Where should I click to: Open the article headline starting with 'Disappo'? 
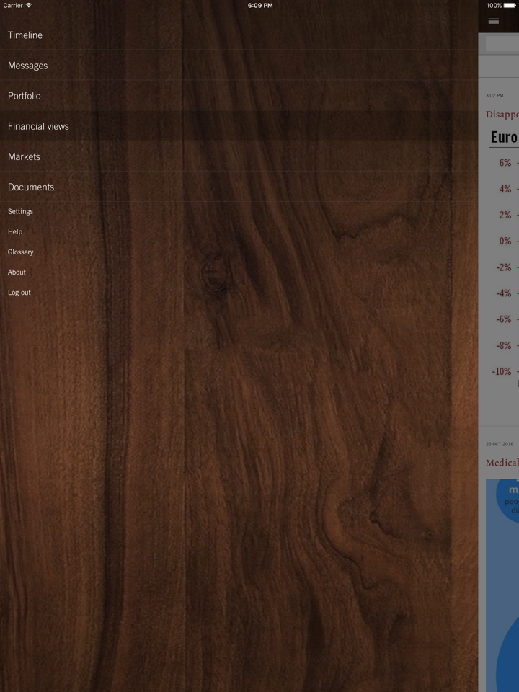coord(502,114)
